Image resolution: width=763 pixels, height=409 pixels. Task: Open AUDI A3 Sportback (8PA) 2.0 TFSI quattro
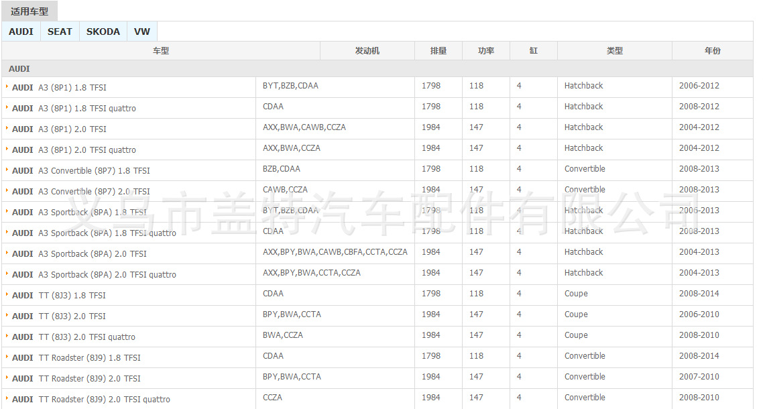[94, 275]
